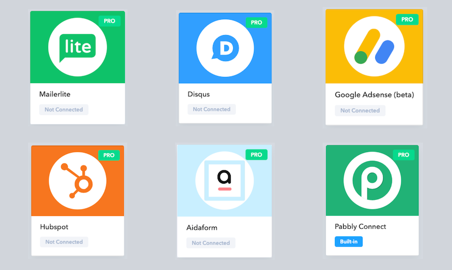The height and width of the screenshot is (270, 452).
Task: Click the Google Adsense logo icon
Action: click(374, 47)
